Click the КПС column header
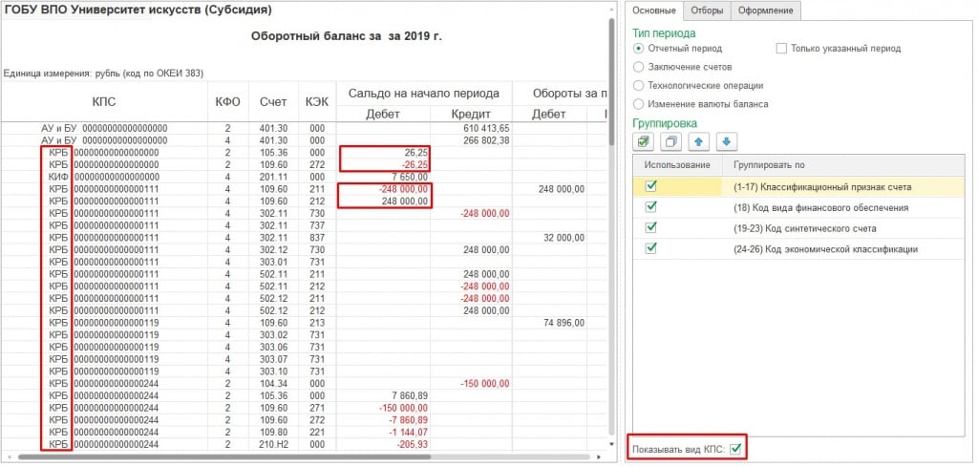 (x=104, y=101)
